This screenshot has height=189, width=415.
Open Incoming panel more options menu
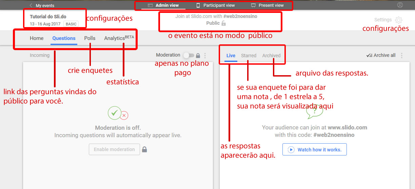(x=205, y=56)
